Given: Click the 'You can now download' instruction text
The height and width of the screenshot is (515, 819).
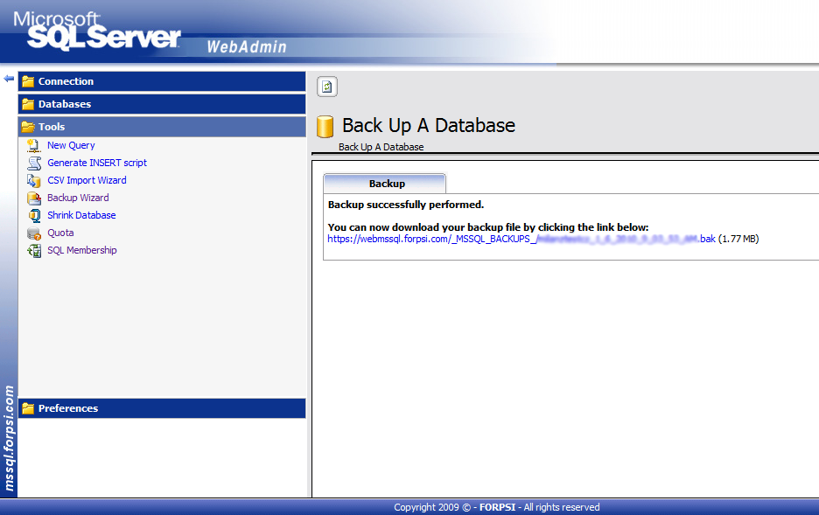Looking at the screenshot, I should [488, 227].
